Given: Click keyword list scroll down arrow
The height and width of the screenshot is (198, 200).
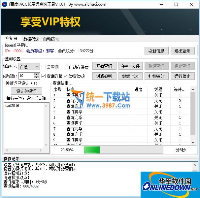Looking at the screenshot, I should [x=46, y=145].
